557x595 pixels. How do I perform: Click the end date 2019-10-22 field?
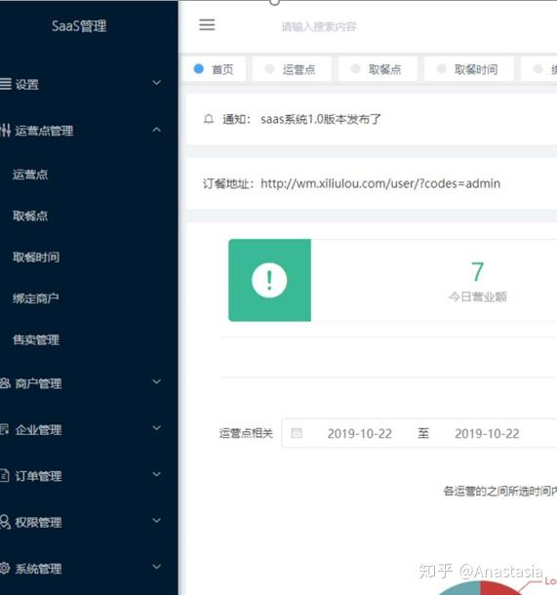tap(487, 433)
